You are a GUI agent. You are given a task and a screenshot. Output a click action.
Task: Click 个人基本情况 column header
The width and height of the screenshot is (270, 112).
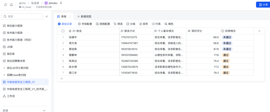click(170, 31)
